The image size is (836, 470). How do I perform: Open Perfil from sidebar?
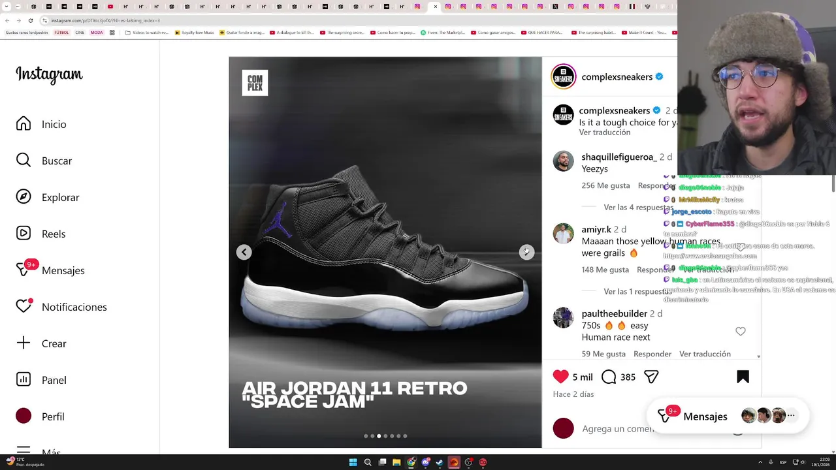(40, 416)
